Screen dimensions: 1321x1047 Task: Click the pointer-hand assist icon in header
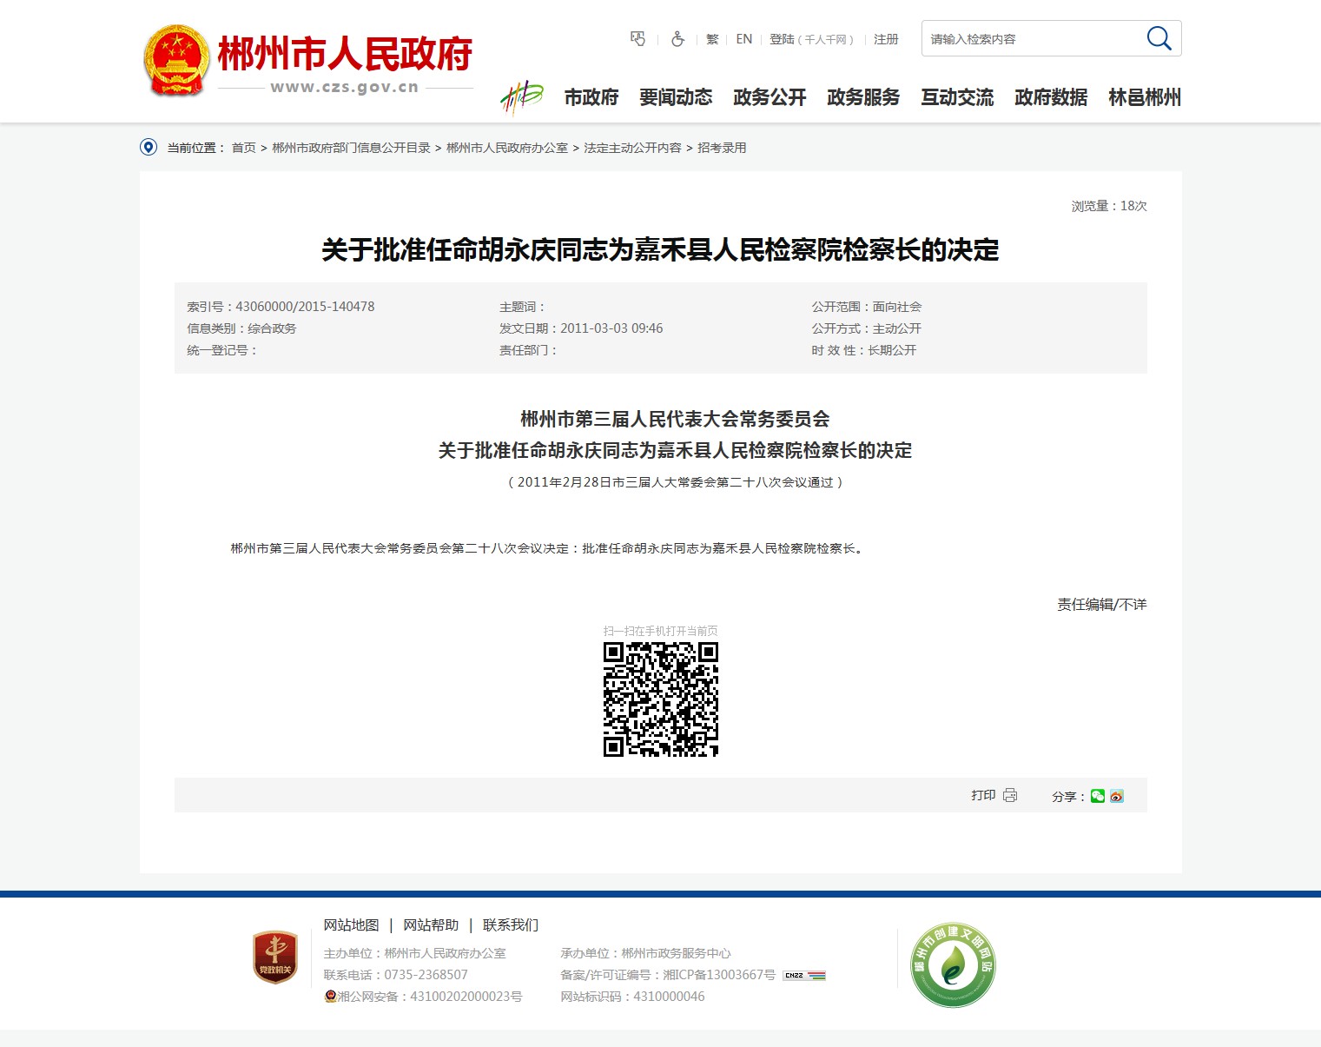[638, 39]
